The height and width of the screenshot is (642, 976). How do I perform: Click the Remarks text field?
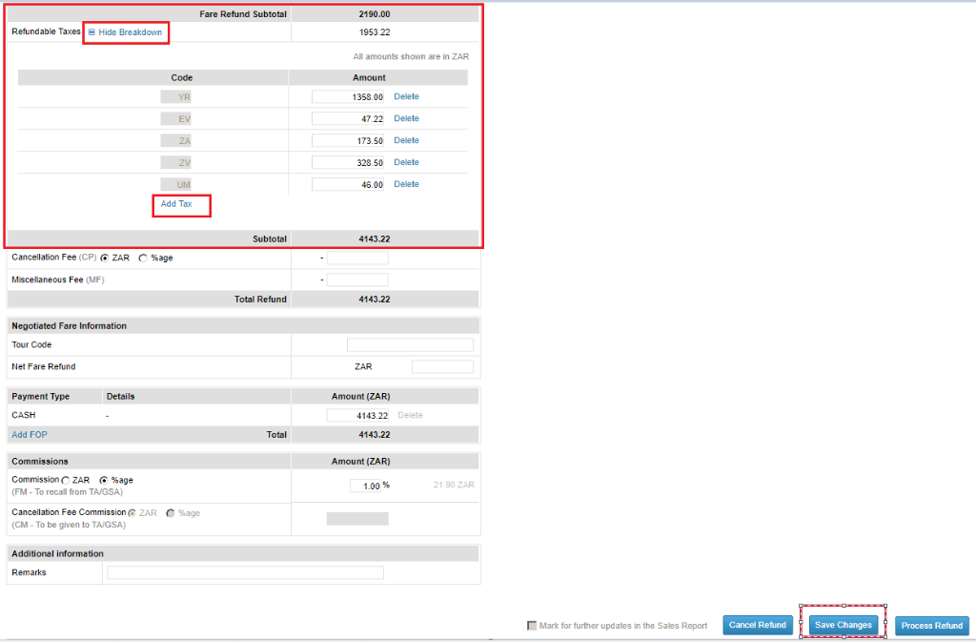(245, 572)
